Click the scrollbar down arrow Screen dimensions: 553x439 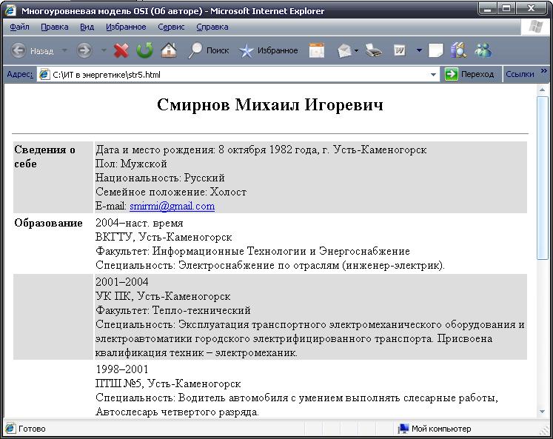click(542, 412)
